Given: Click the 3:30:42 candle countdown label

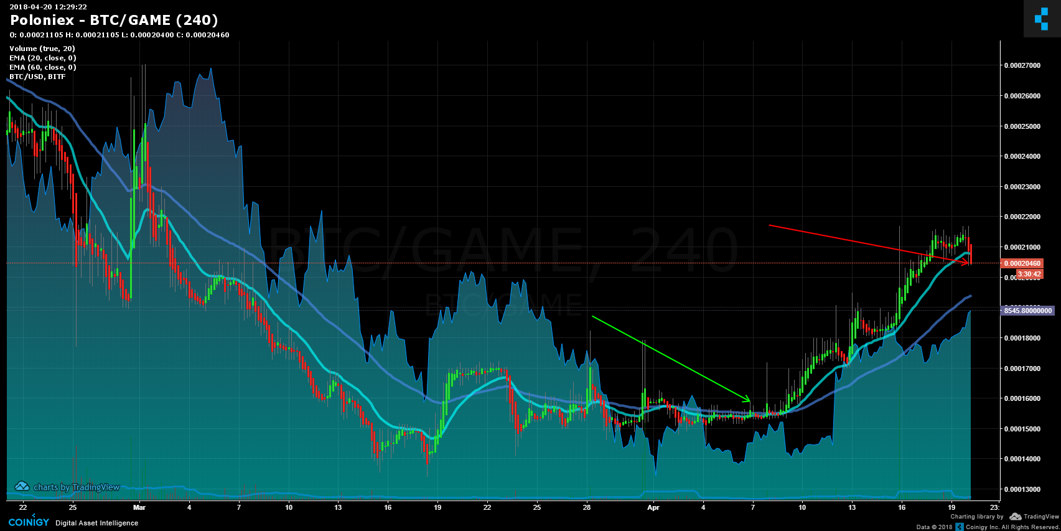Looking at the screenshot, I should click(x=1029, y=274).
